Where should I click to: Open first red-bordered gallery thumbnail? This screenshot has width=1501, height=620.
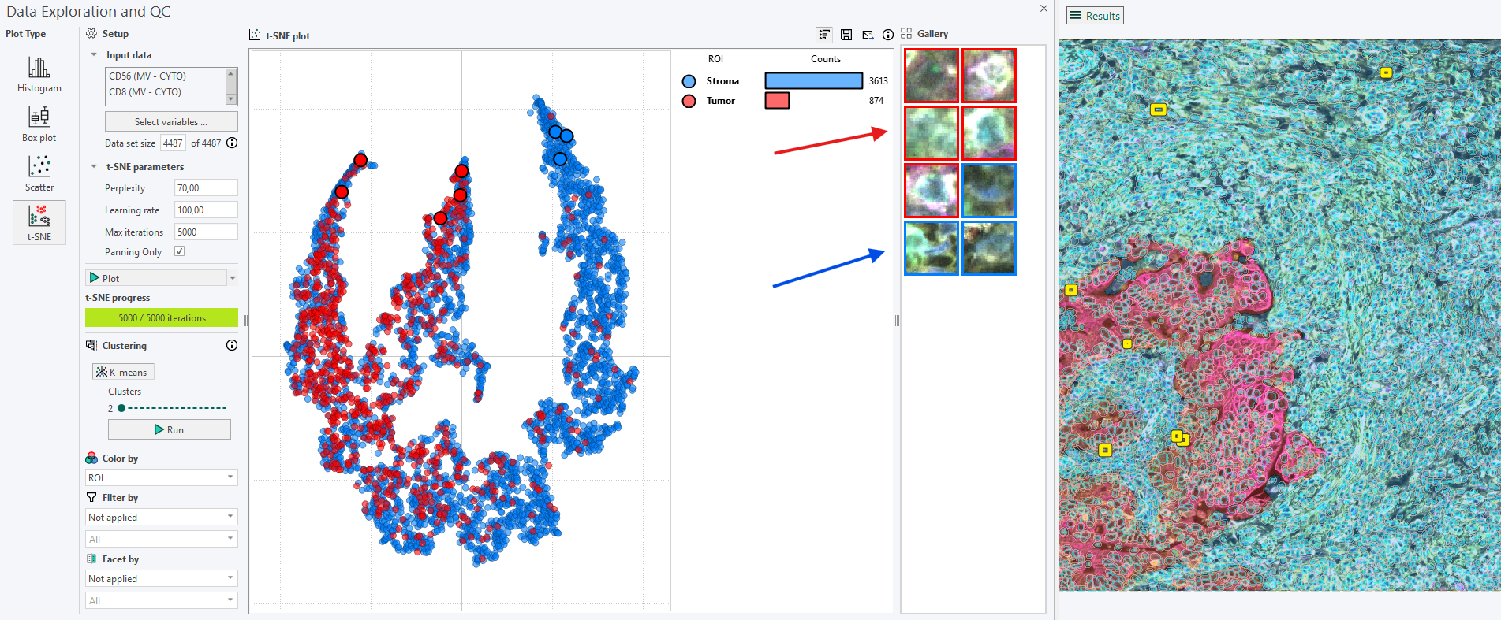pos(932,76)
